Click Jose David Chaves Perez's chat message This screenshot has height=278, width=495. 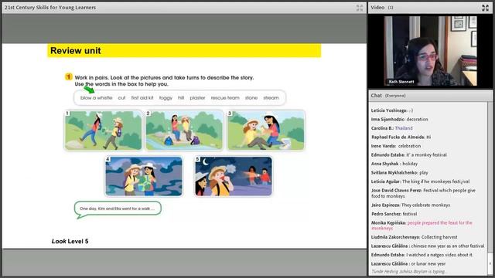coord(423,193)
